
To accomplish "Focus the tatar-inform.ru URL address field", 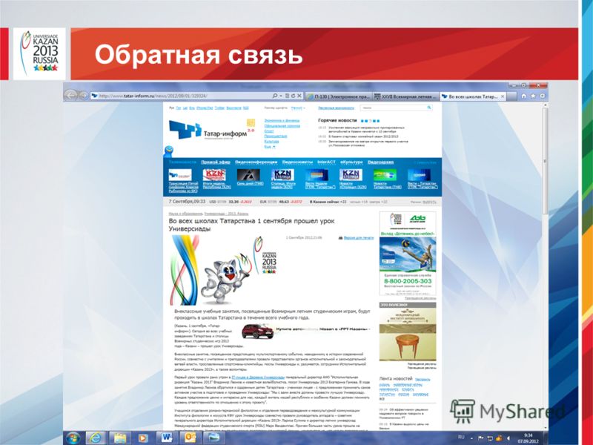I will pyautogui.click(x=182, y=96).
